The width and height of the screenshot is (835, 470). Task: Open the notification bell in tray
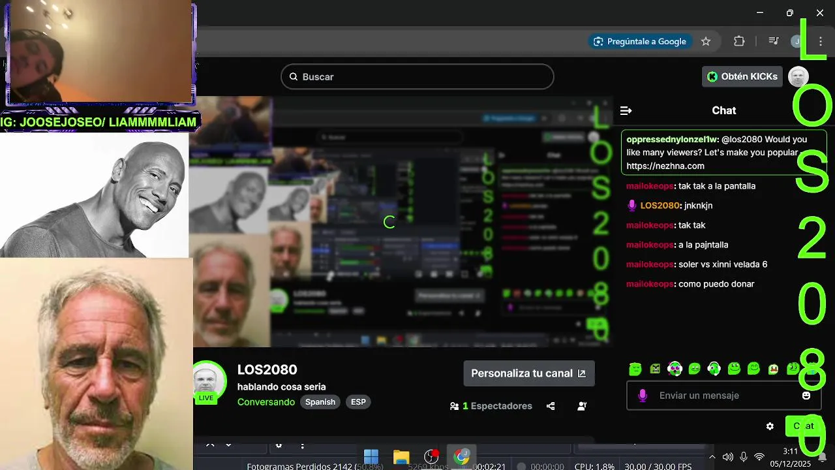[x=823, y=456]
